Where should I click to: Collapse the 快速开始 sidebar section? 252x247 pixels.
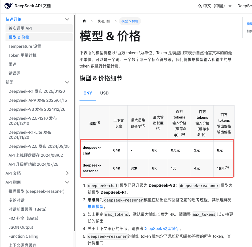[67, 19]
